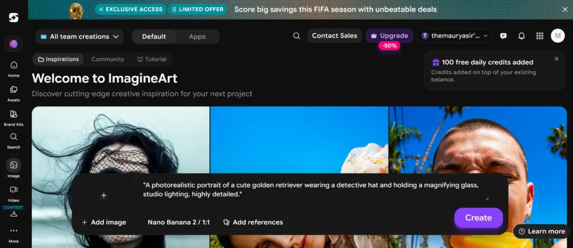Select the Video tool in sidebar
The height and width of the screenshot is (248, 573).
[13, 193]
